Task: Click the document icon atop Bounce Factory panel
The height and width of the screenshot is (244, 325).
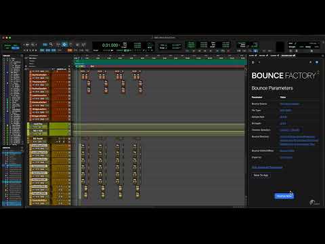Action: pos(253,62)
